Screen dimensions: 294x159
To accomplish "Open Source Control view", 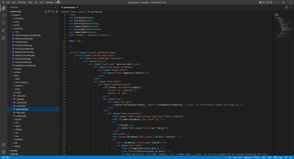I will tap(3, 23).
